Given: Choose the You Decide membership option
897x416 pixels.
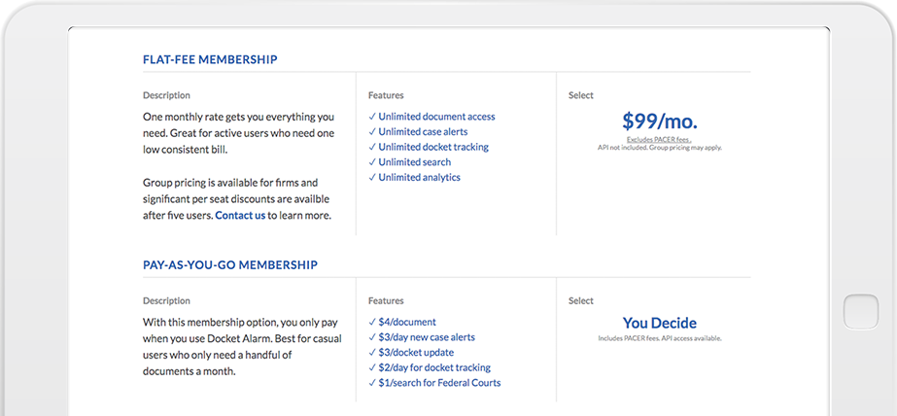Looking at the screenshot, I should pyautogui.click(x=659, y=323).
